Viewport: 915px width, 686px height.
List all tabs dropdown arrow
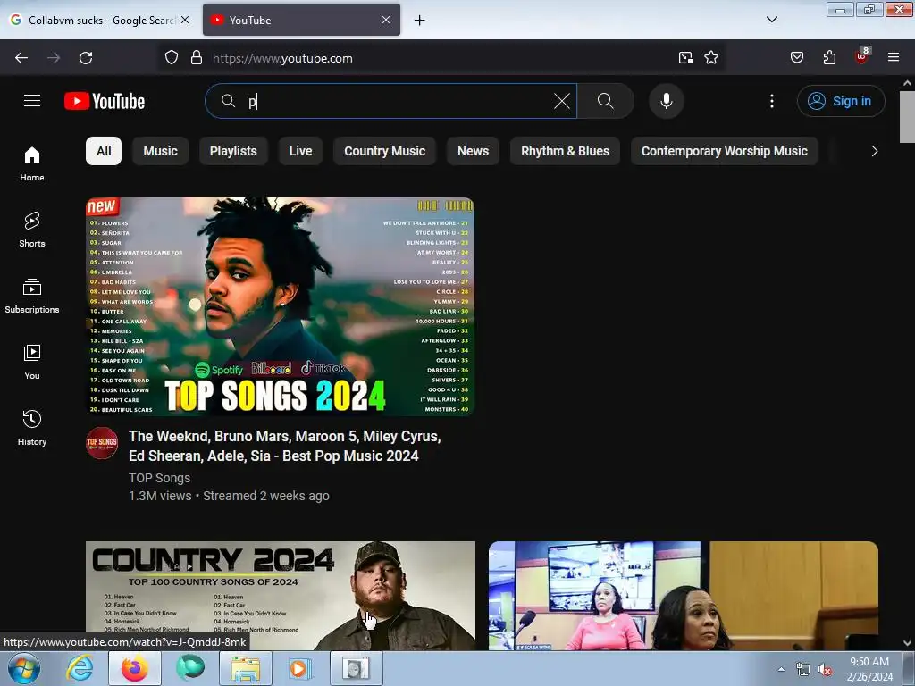coord(771,20)
